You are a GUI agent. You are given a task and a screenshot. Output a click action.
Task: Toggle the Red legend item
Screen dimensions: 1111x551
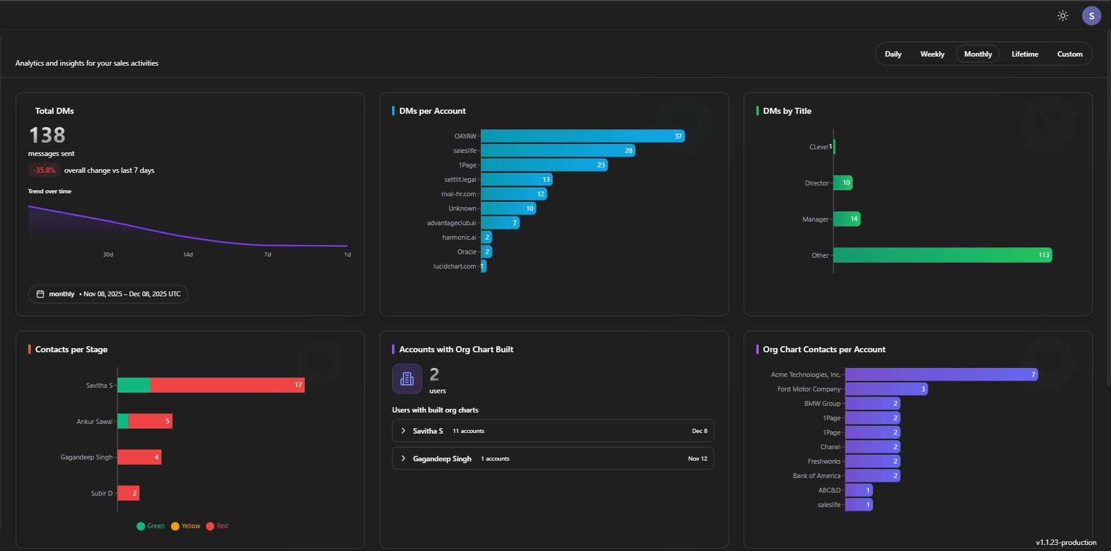tap(217, 526)
